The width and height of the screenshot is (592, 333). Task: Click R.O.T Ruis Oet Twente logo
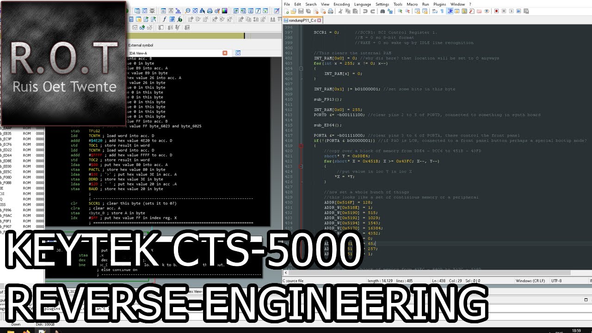pyautogui.click(x=63, y=63)
